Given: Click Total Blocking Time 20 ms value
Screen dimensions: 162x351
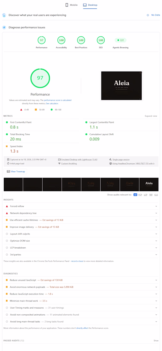Looking at the screenshot, I should 15,139.
